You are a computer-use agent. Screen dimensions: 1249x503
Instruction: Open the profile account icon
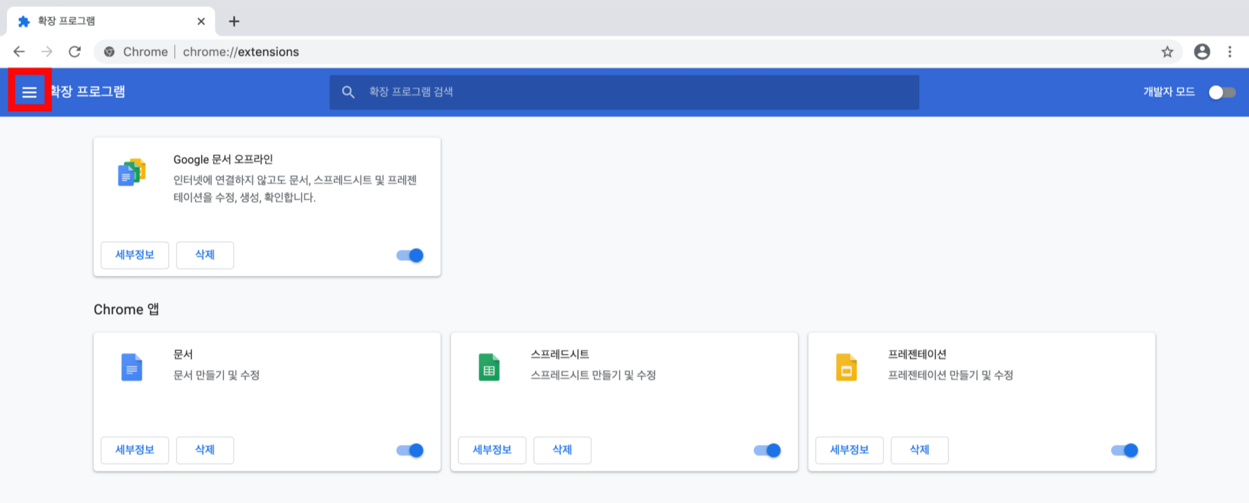[1202, 52]
